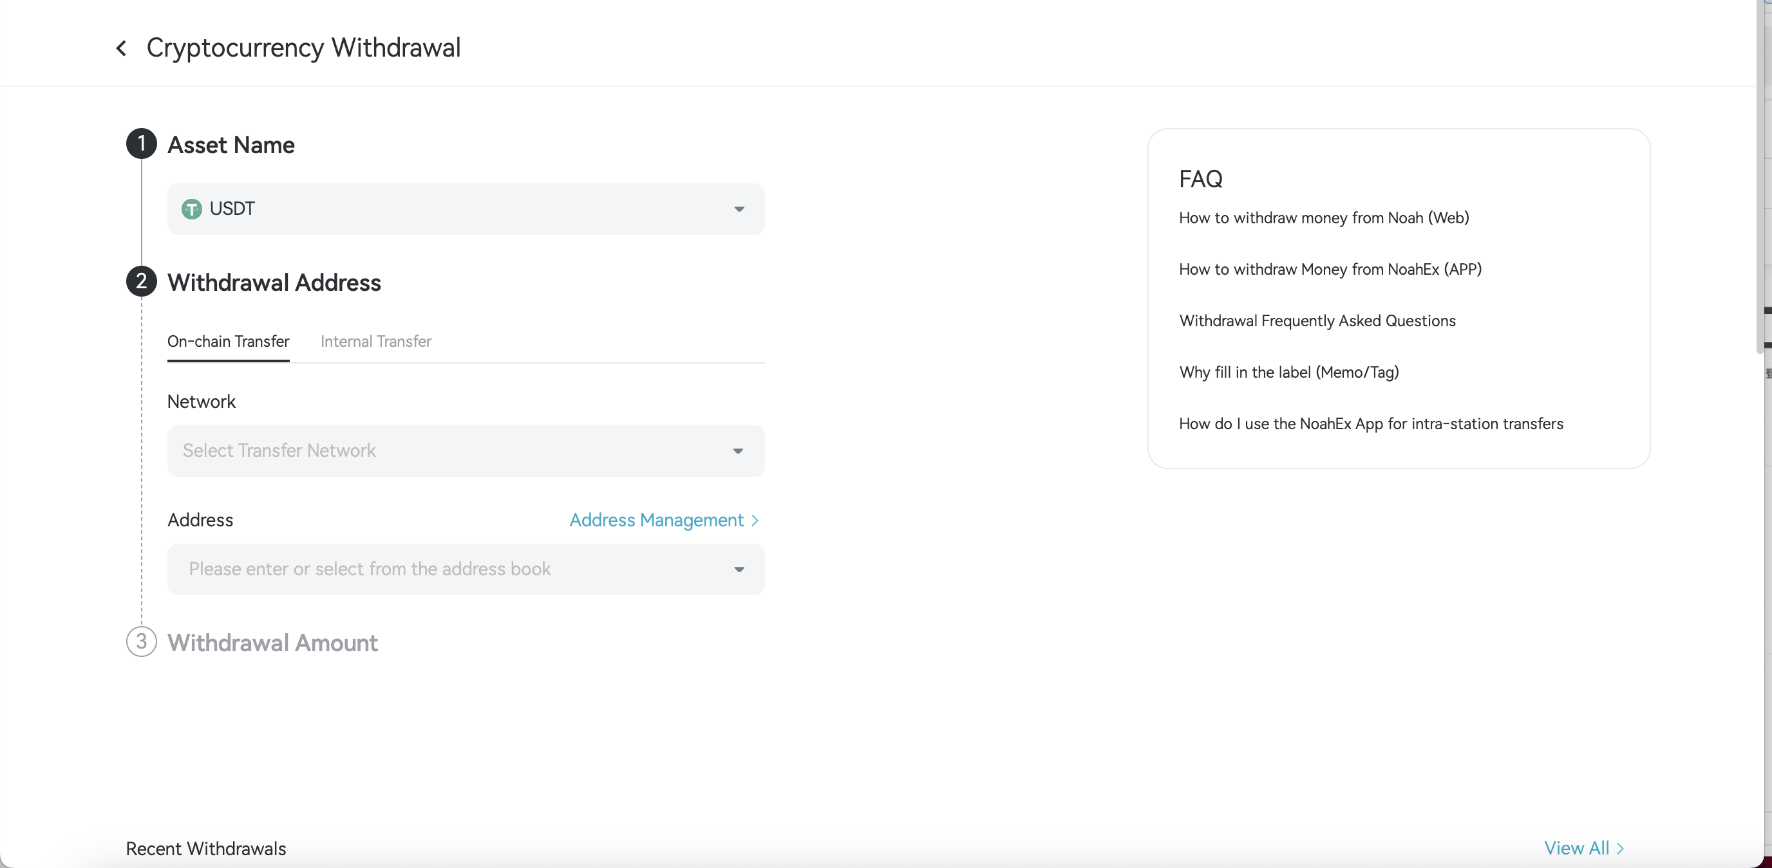Open 'Why fill in the label (Memo/Tag)'

[x=1289, y=372]
